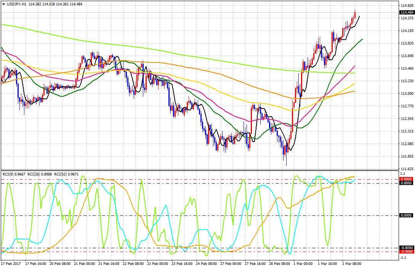Click the 114.605 price on scale

pos(406,6)
